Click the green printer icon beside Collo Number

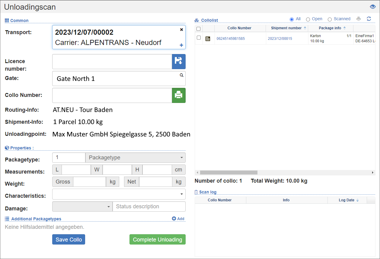(179, 95)
